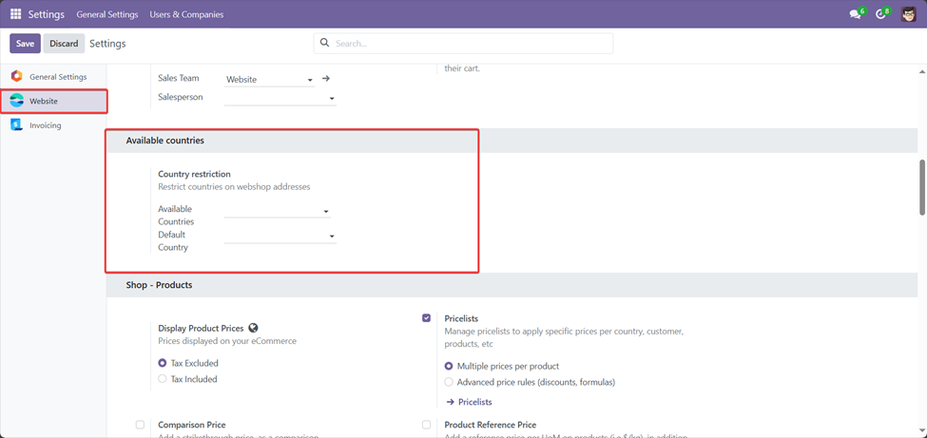
Task: Select Advanced price rules radio option
Action: 449,382
